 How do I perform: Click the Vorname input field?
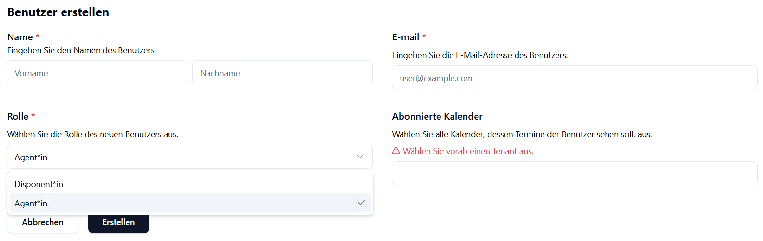pos(97,73)
